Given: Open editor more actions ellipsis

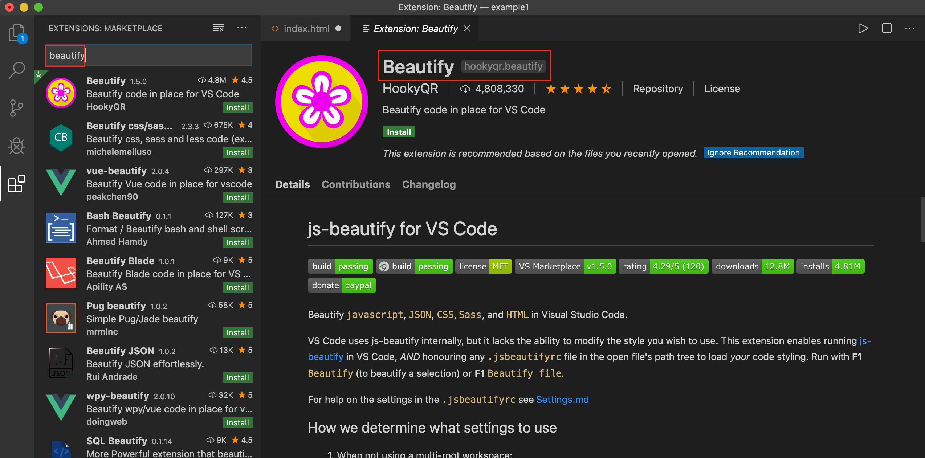Looking at the screenshot, I should coord(910,28).
